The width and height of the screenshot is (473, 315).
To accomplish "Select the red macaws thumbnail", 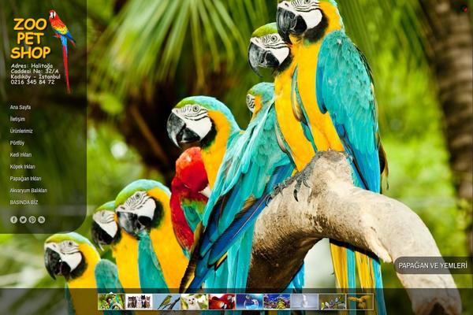I will point(222,302).
